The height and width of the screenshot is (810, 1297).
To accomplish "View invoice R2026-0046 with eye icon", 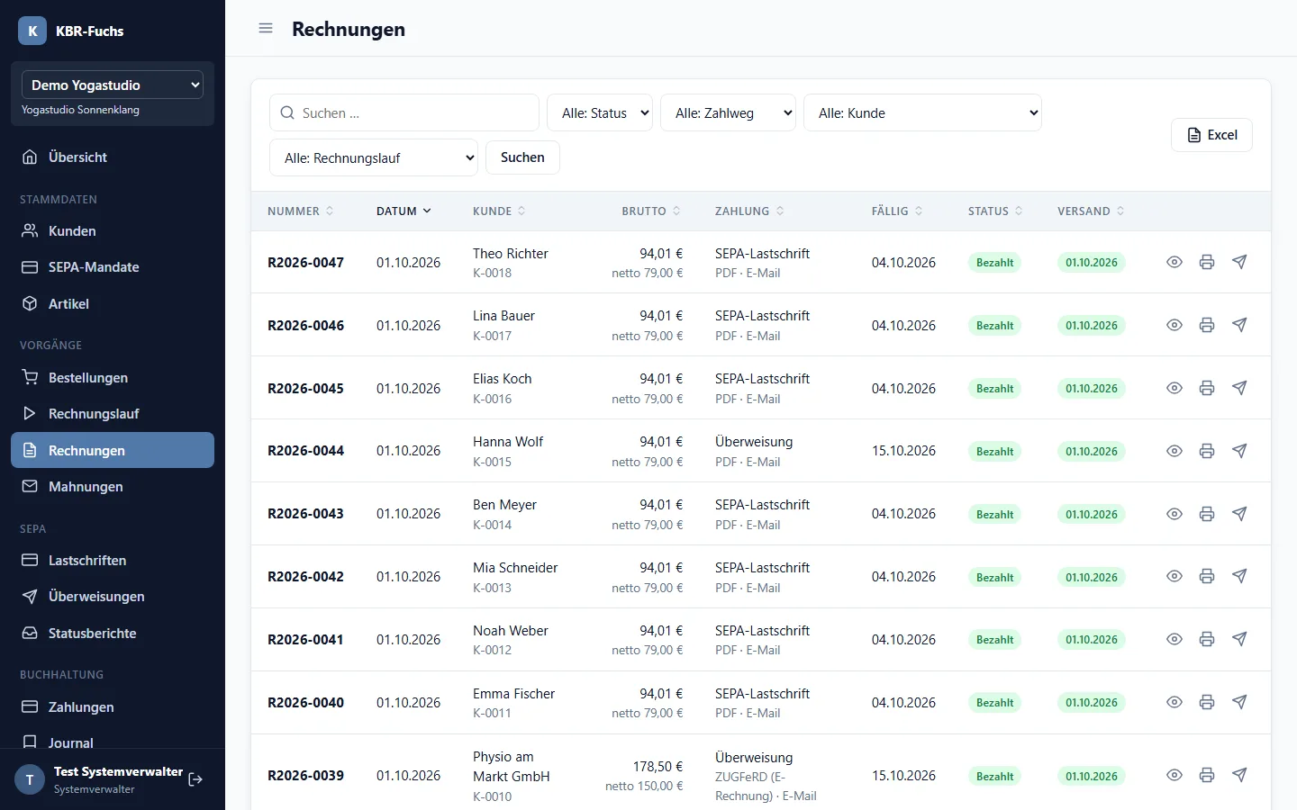I will pyautogui.click(x=1175, y=325).
